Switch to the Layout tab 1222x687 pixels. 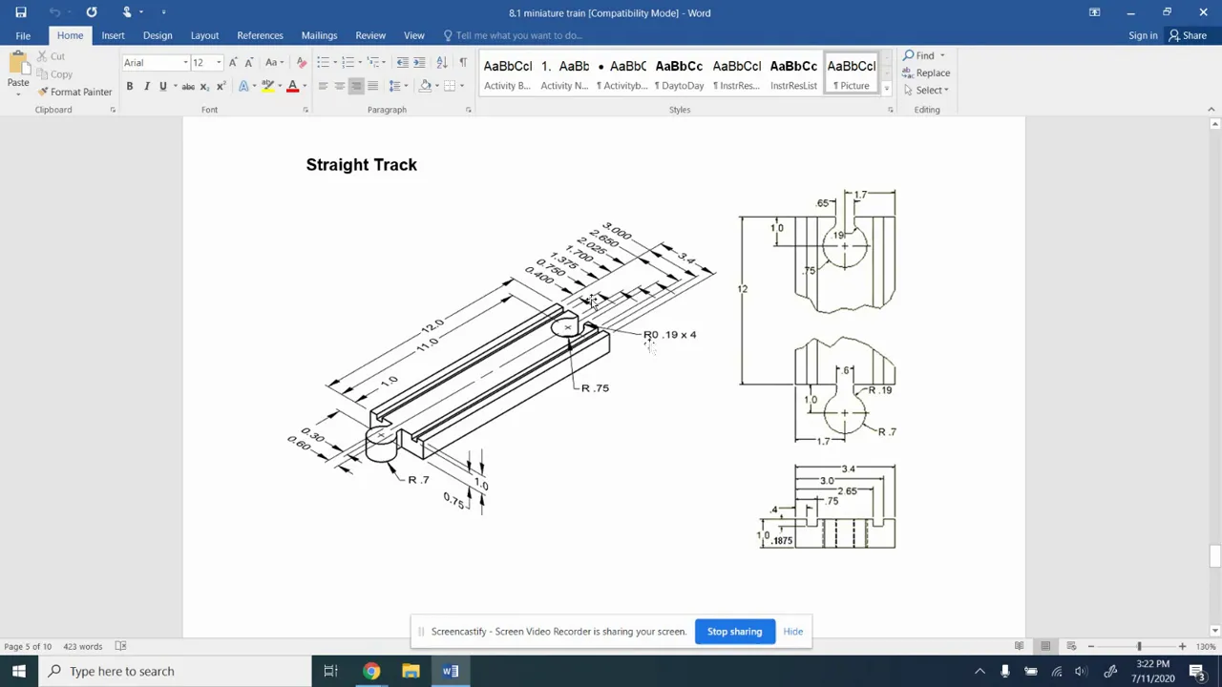pos(204,35)
